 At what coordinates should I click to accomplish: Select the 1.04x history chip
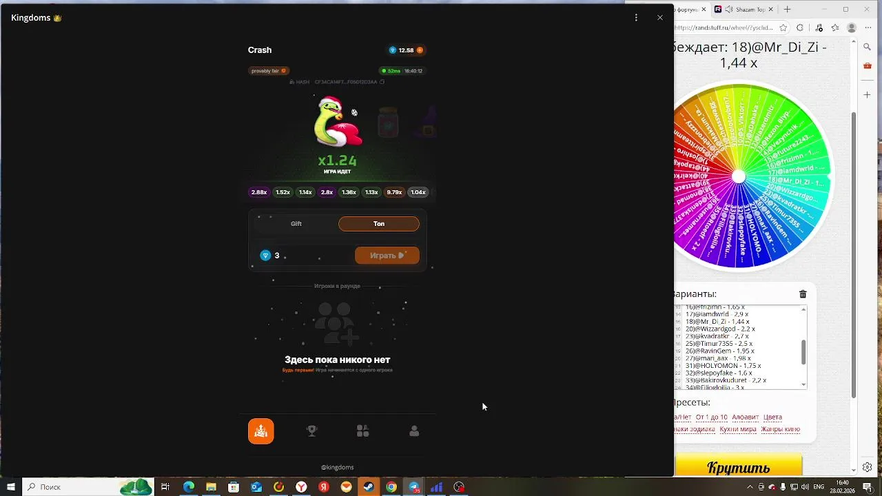[418, 192]
